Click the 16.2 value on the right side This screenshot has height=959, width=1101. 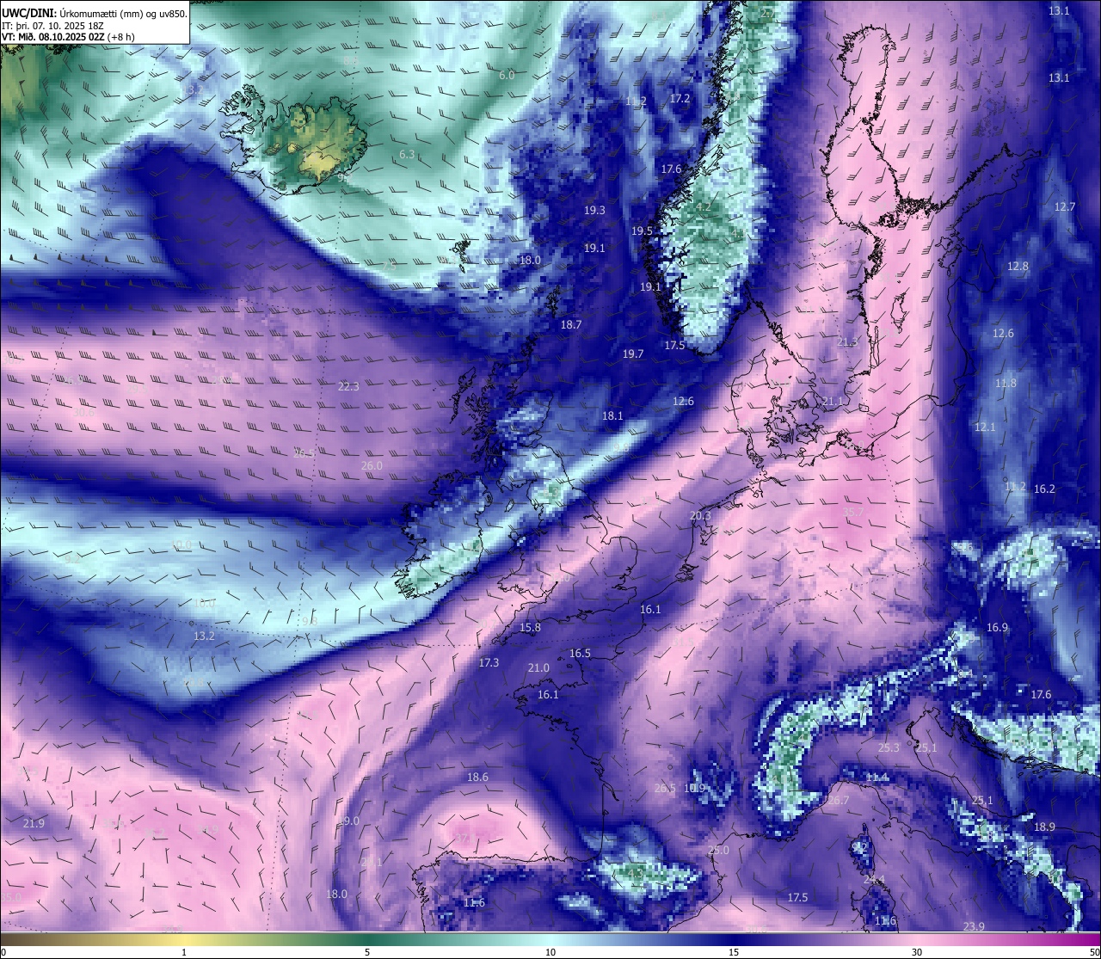[x=1044, y=489]
